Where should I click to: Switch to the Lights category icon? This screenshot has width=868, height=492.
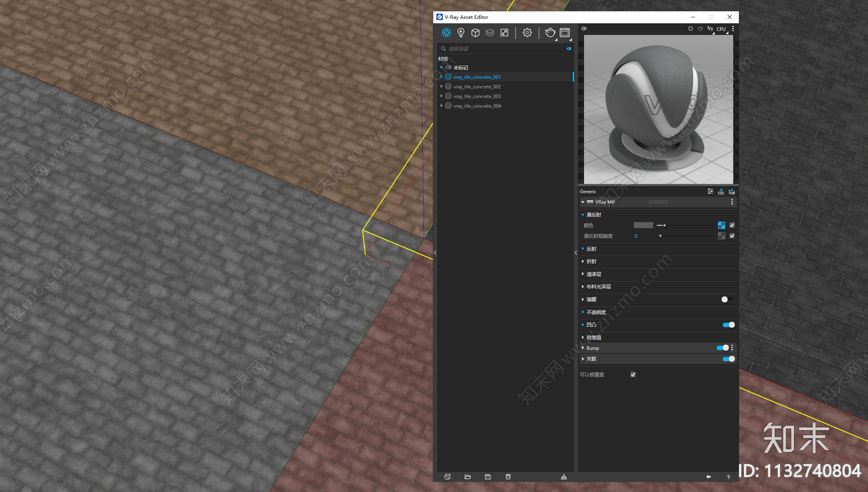pos(461,33)
